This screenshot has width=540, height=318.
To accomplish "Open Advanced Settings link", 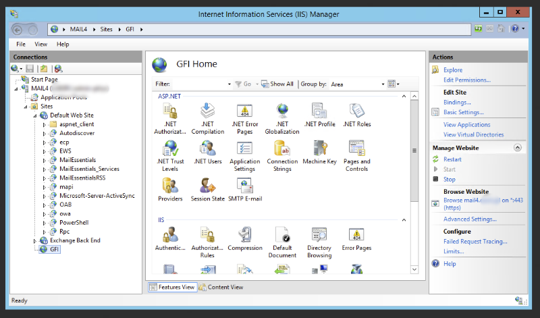I will click(x=470, y=219).
